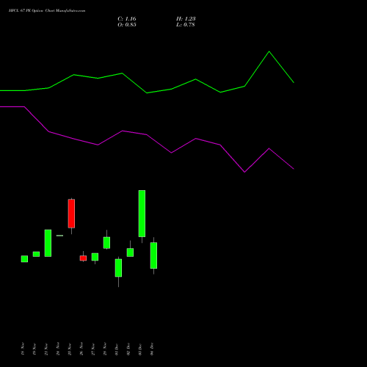Click the 04 Dec date label
Image resolution: width=367 pixels, height=367 pixels.
152,349
